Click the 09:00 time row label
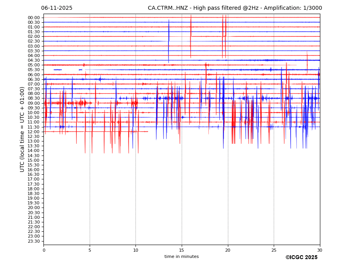363x272 pixels. (34, 103)
